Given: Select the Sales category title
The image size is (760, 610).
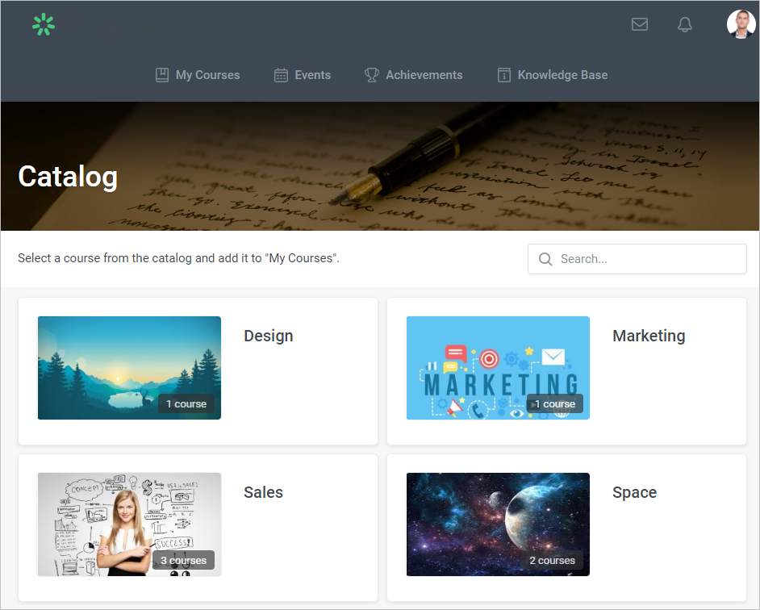Looking at the screenshot, I should (264, 492).
